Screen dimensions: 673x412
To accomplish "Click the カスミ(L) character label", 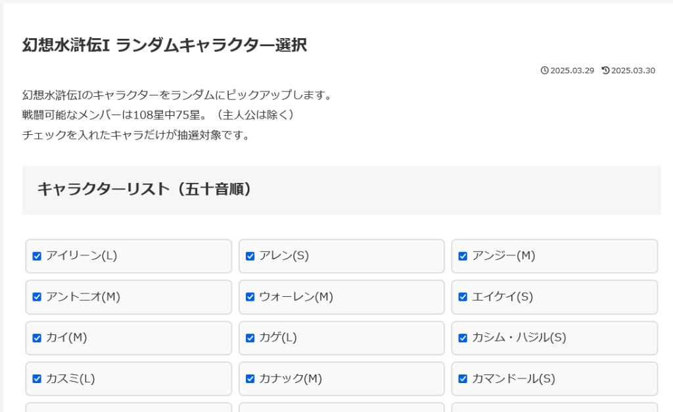I will (x=70, y=378).
